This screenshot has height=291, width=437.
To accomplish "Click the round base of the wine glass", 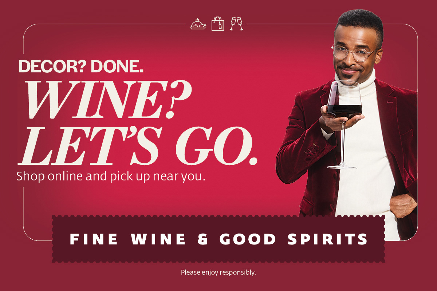I will pos(342,166).
